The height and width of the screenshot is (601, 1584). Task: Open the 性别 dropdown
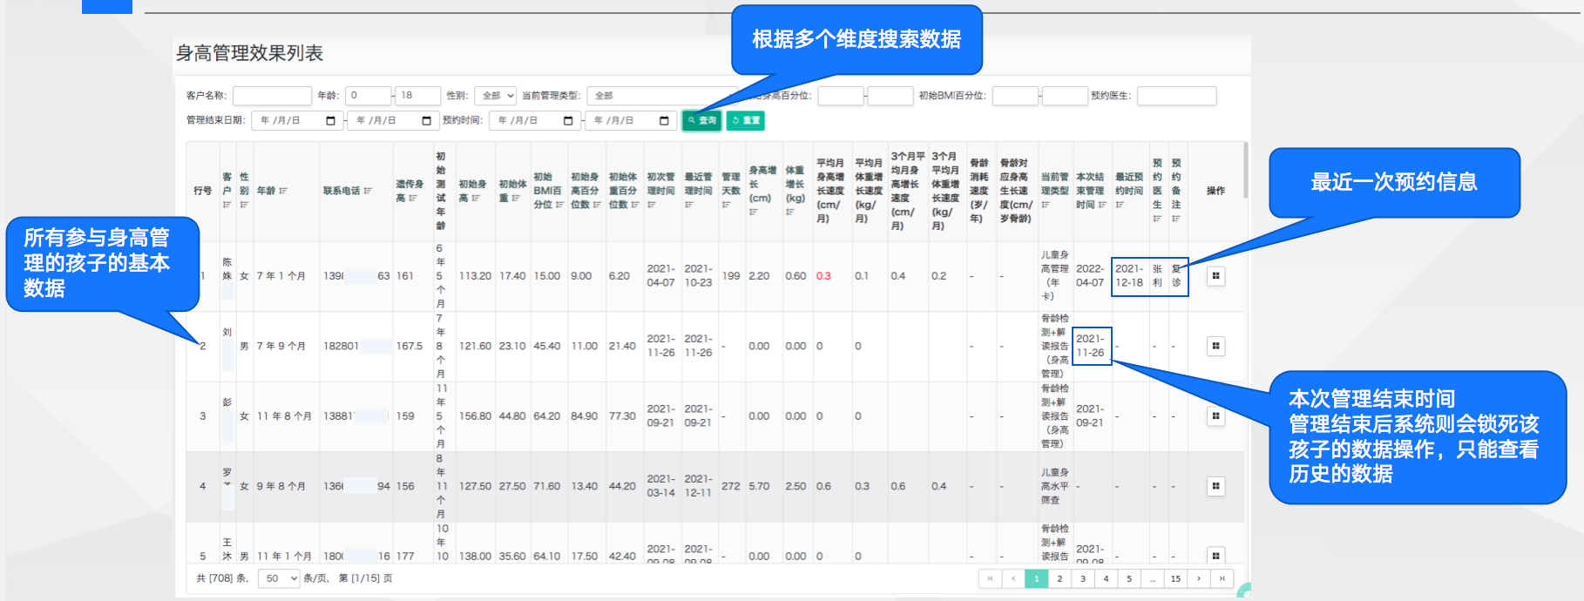[496, 96]
